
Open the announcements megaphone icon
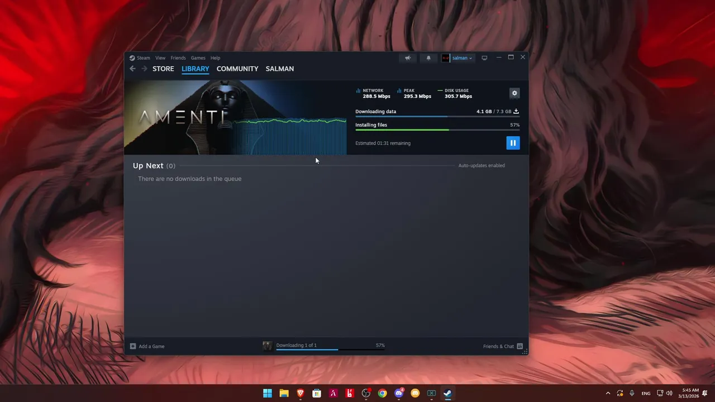click(408, 58)
